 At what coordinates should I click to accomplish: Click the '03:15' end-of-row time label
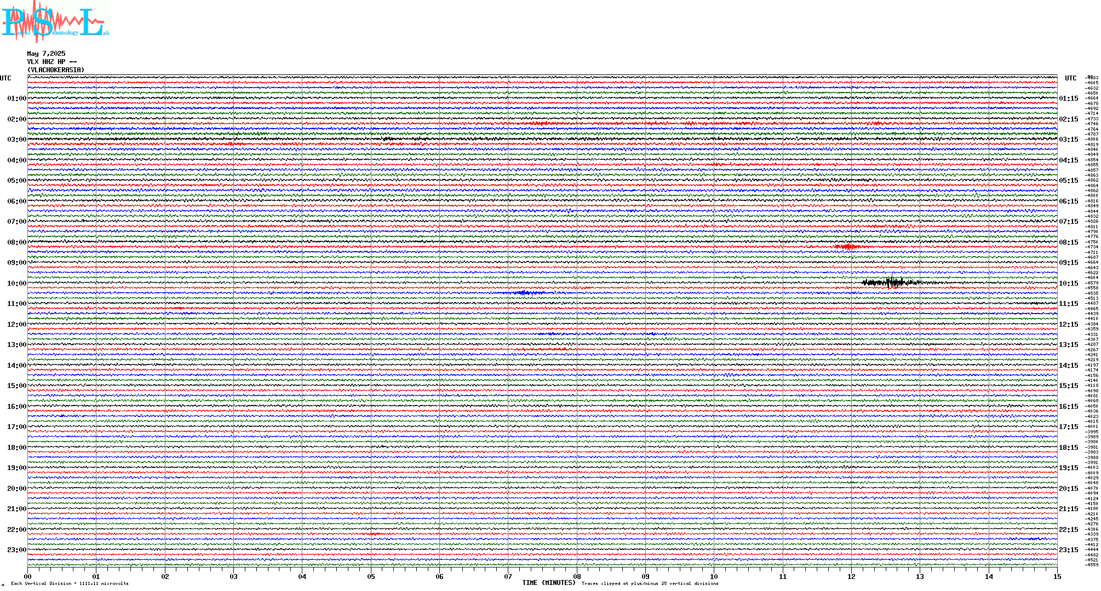coord(1069,140)
